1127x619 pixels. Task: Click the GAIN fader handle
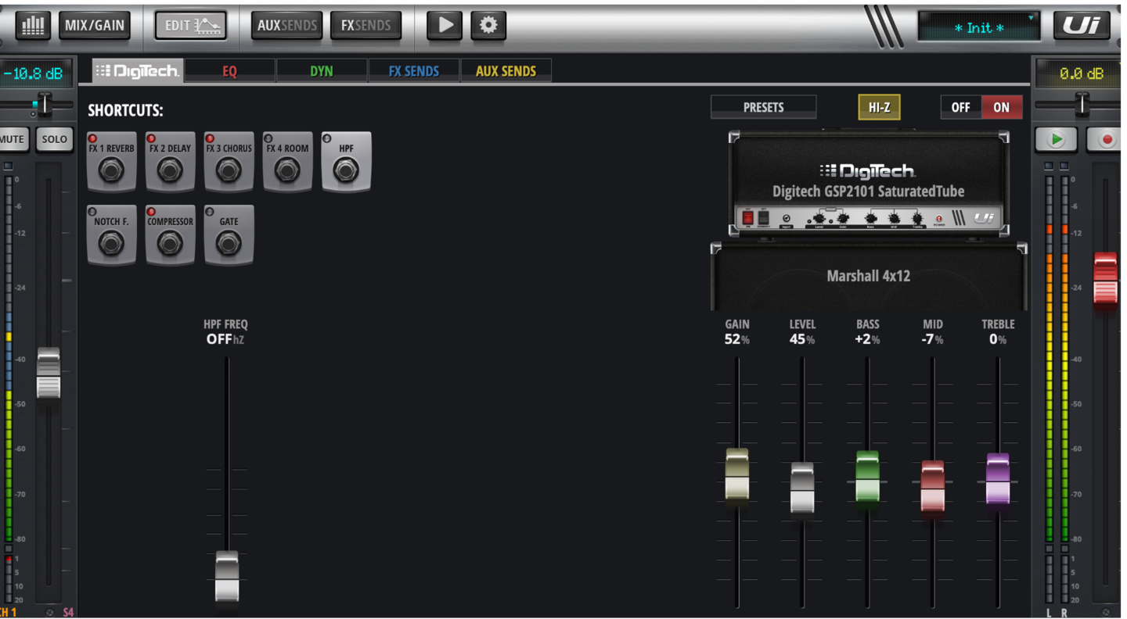click(736, 475)
